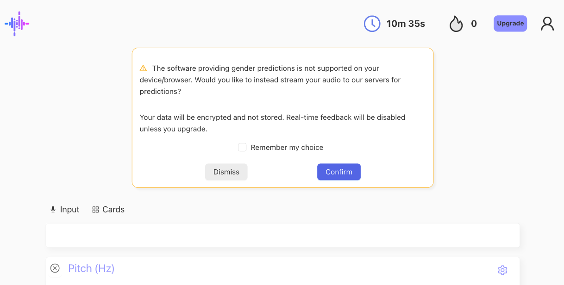Click the microphone icon next to Input
The image size is (564, 285).
53,210
